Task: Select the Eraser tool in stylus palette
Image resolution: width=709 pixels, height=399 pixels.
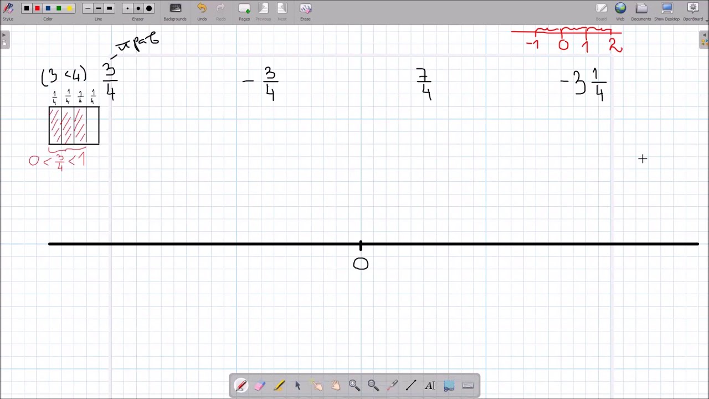Action: click(x=260, y=386)
